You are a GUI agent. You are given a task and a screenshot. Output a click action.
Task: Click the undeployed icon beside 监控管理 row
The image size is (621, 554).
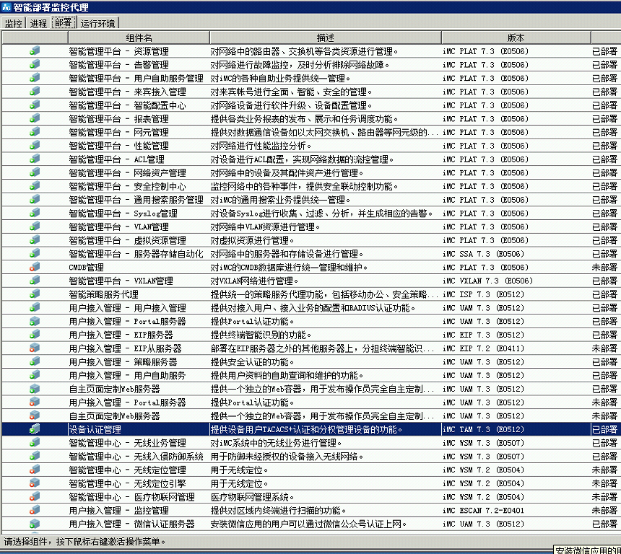pyautogui.click(x=35, y=510)
